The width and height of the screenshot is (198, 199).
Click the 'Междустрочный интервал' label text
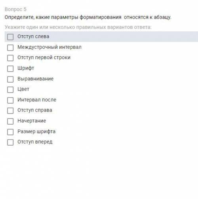(49, 47)
